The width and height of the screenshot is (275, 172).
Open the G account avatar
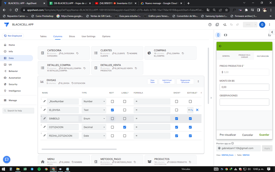point(262,25)
